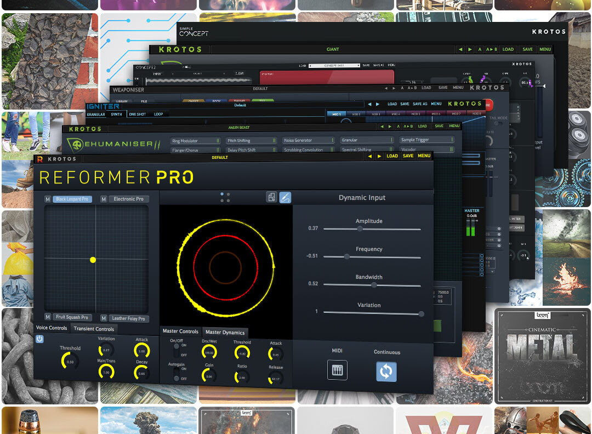592x434 pixels.
Task: Click SAVE in Reformer Pro header
Action: coord(408,156)
